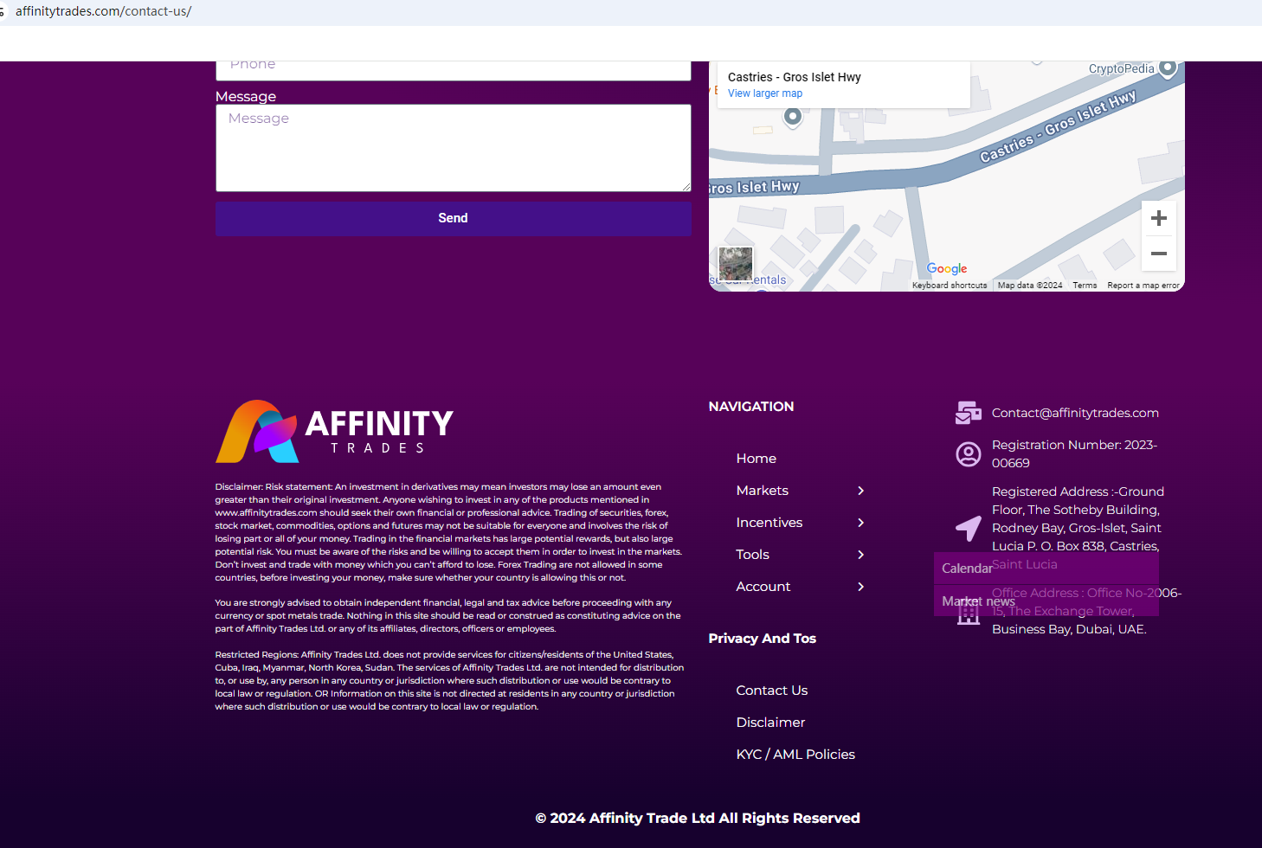Open the Markets navigation item
This screenshot has width=1262, height=848.
pyautogui.click(x=762, y=491)
